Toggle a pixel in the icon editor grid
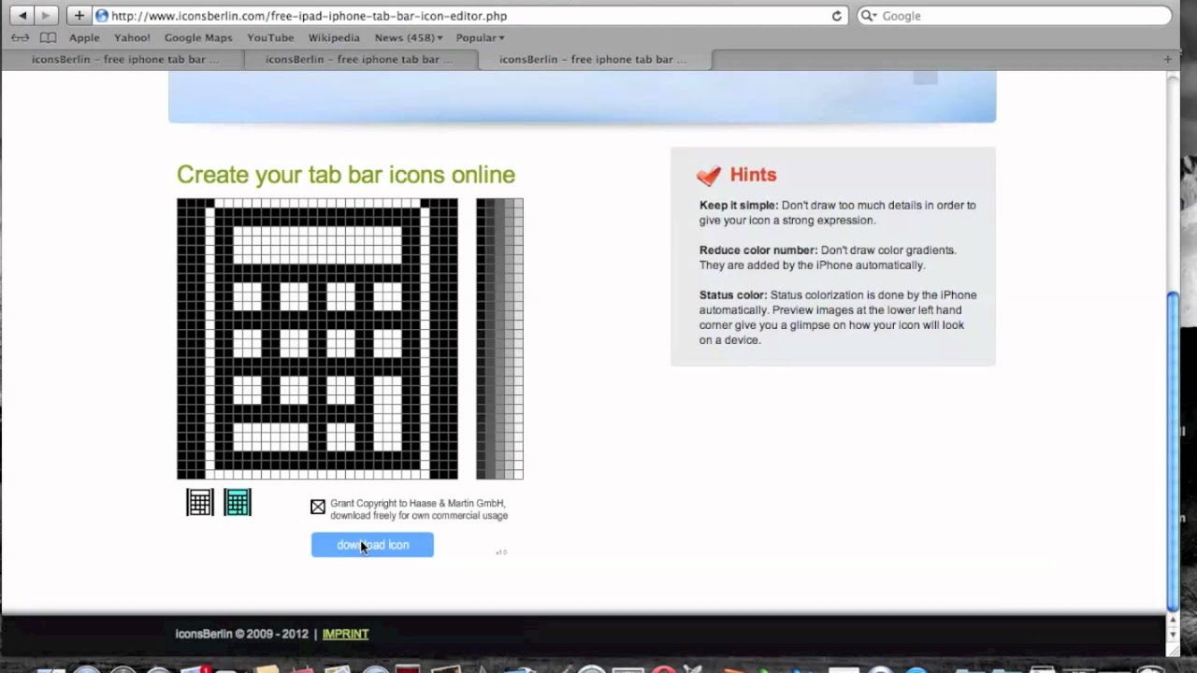The height and width of the screenshot is (673, 1197). click(x=318, y=336)
